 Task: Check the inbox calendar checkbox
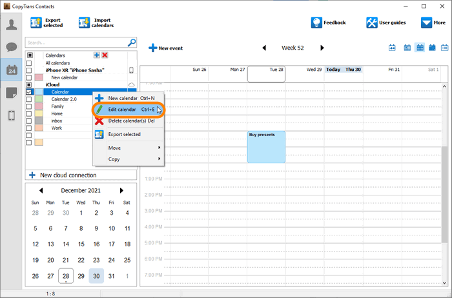tap(29, 121)
